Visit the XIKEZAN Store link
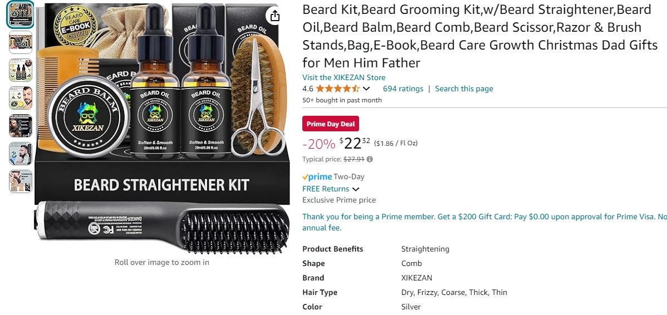Viewport: 667px width, 315px height. 344,77
